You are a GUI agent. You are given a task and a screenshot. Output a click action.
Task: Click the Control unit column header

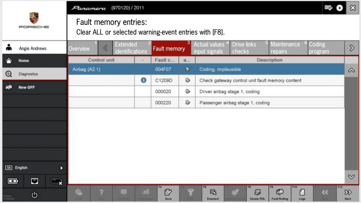(x=101, y=60)
